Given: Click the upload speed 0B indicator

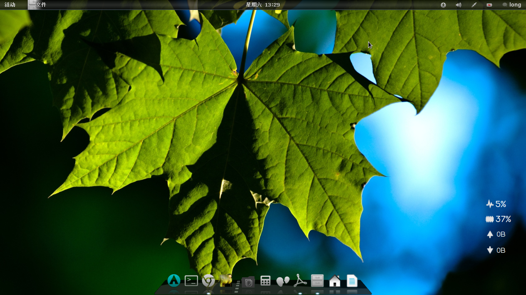Looking at the screenshot, I should (496, 234).
